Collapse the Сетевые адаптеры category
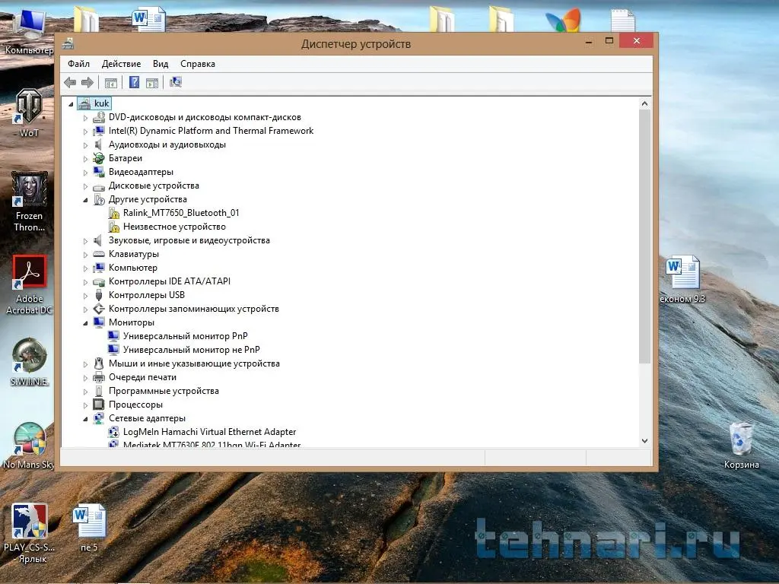 (x=85, y=419)
